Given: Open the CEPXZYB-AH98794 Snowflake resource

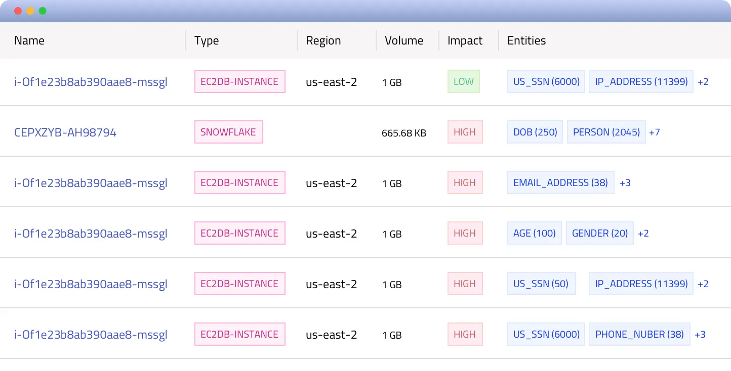Looking at the screenshot, I should [x=66, y=132].
